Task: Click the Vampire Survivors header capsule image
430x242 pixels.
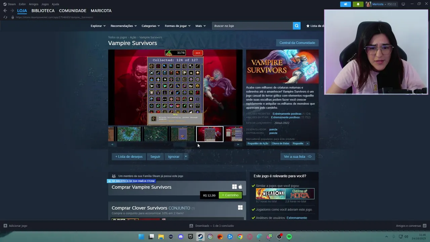Action: tap(282, 67)
